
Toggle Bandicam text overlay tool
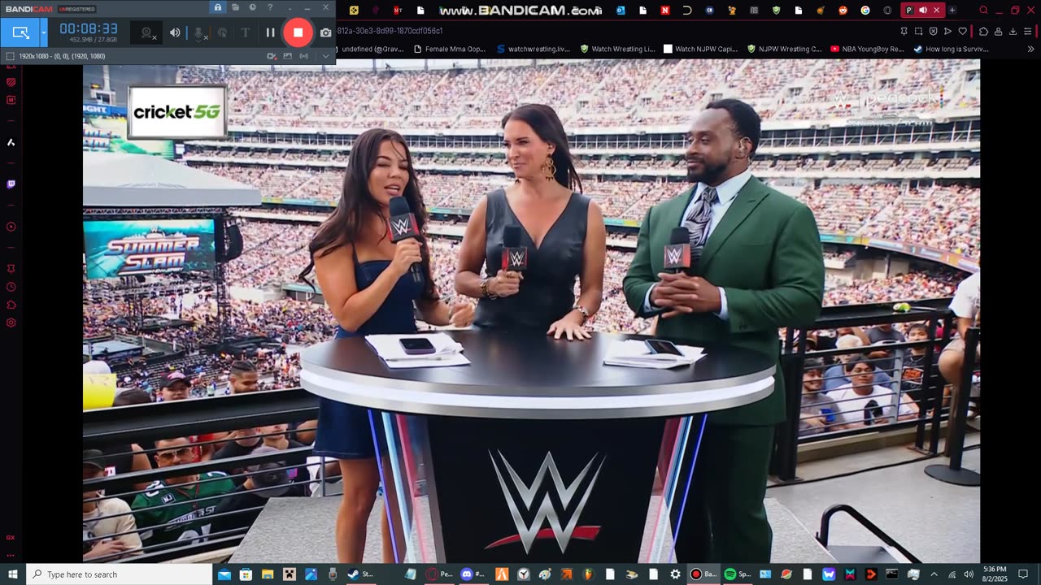coord(245,32)
